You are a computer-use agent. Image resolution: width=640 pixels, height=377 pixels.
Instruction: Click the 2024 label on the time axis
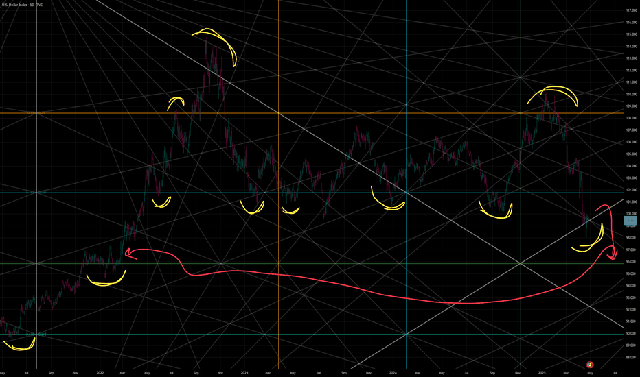pyautogui.click(x=393, y=372)
